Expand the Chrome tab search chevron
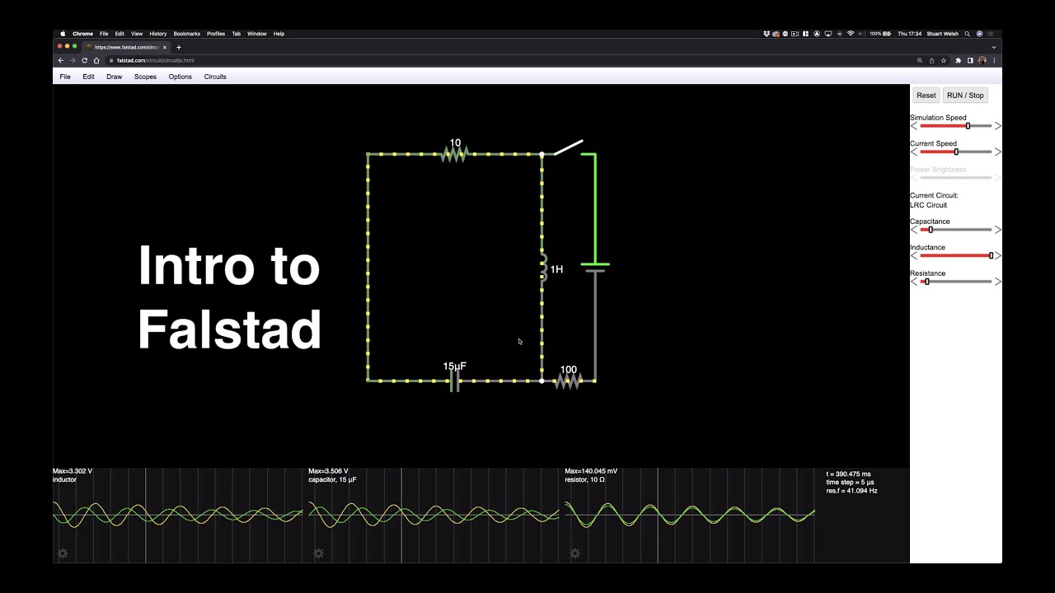1055x593 pixels. (x=993, y=47)
